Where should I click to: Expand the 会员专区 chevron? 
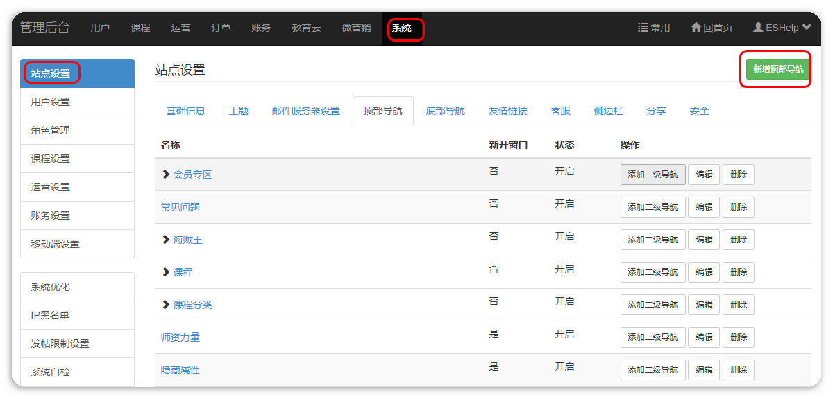[166, 175]
